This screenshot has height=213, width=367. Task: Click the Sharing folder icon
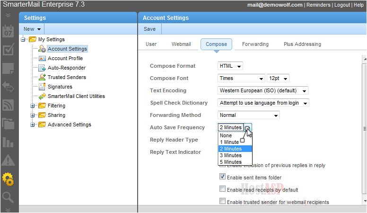click(x=42, y=115)
